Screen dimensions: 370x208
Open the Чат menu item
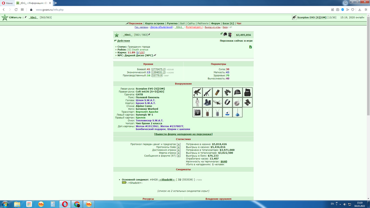click(239, 23)
